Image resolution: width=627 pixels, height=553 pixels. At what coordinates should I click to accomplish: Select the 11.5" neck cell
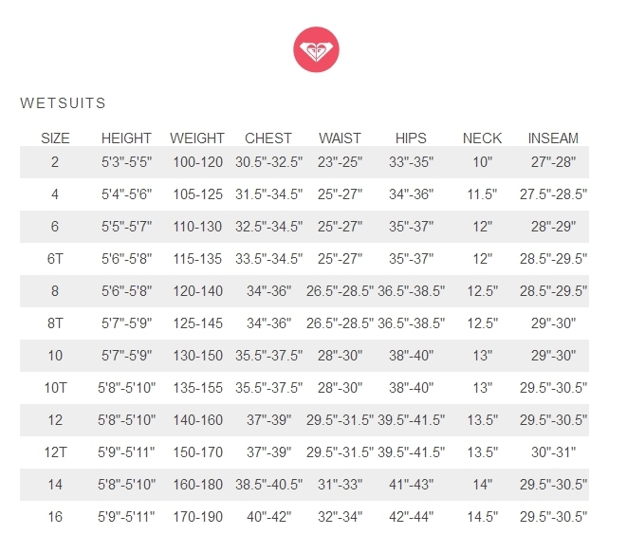tap(482, 194)
